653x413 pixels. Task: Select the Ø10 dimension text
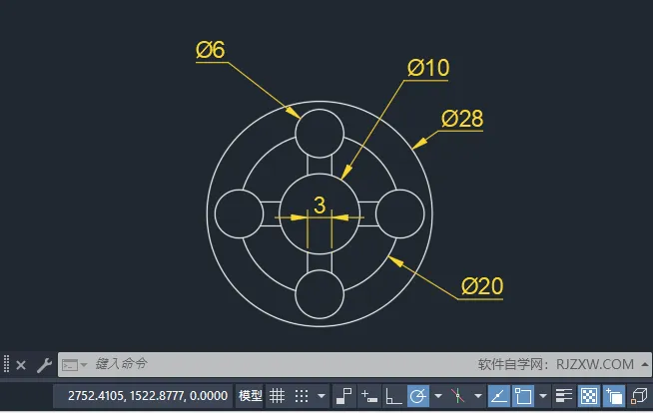(x=428, y=68)
